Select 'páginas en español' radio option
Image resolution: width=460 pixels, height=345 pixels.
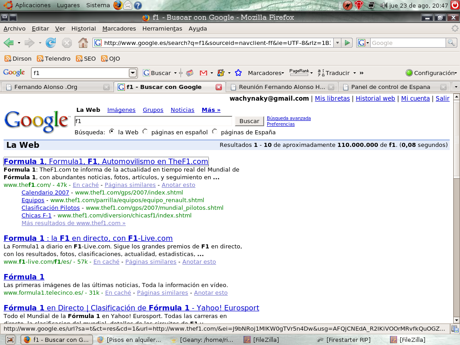tap(145, 132)
